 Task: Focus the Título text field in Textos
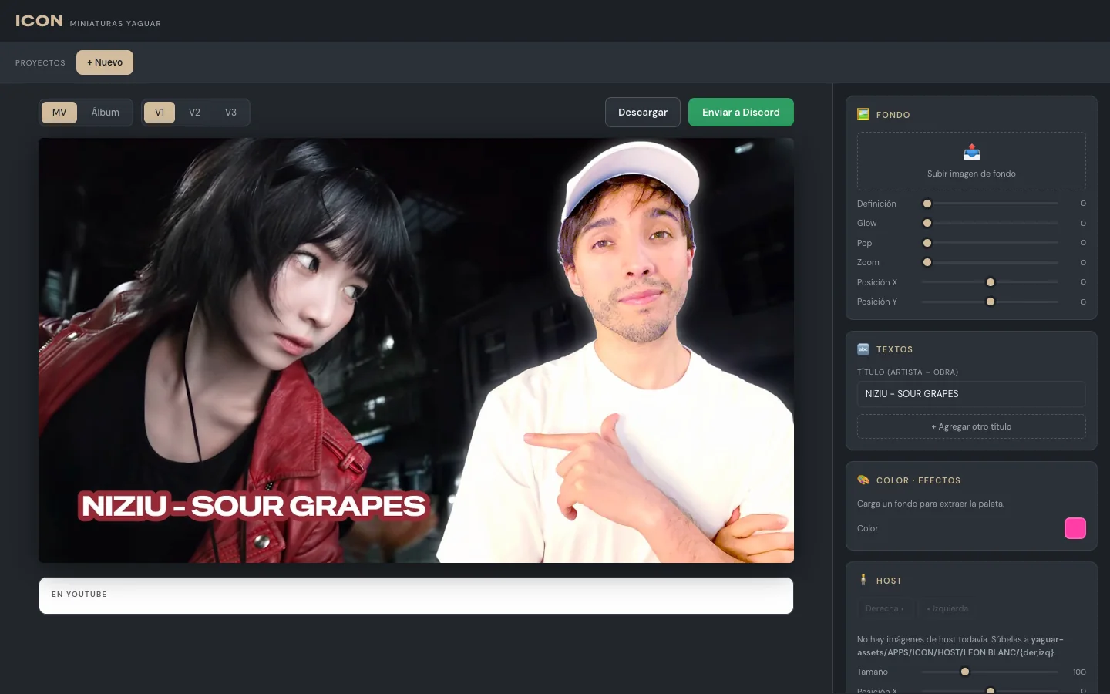pos(971,394)
